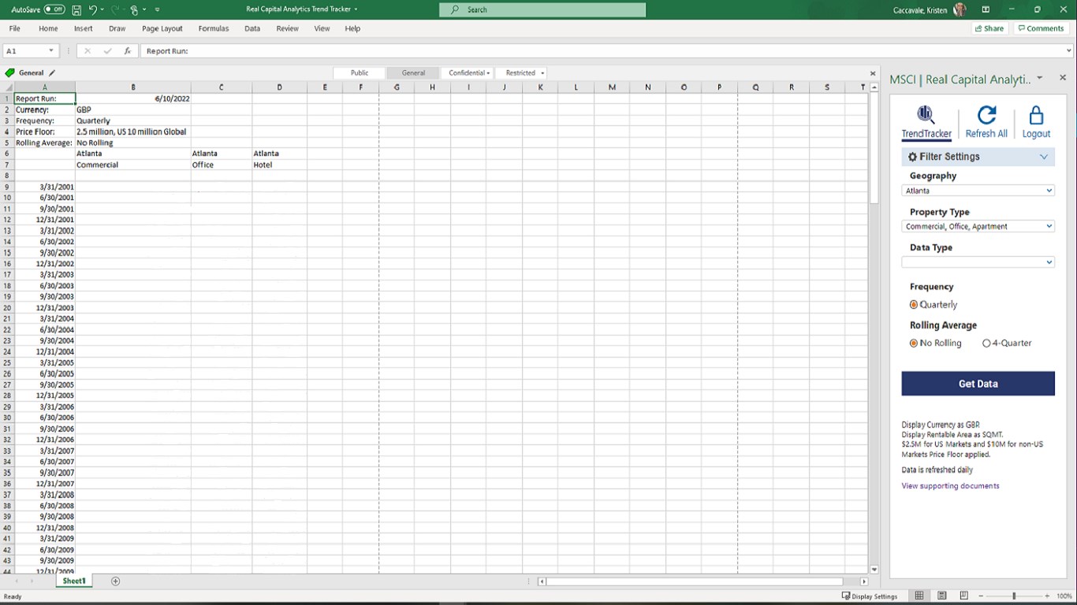
Task: Click the Name Box showing A1
Action: (25, 50)
